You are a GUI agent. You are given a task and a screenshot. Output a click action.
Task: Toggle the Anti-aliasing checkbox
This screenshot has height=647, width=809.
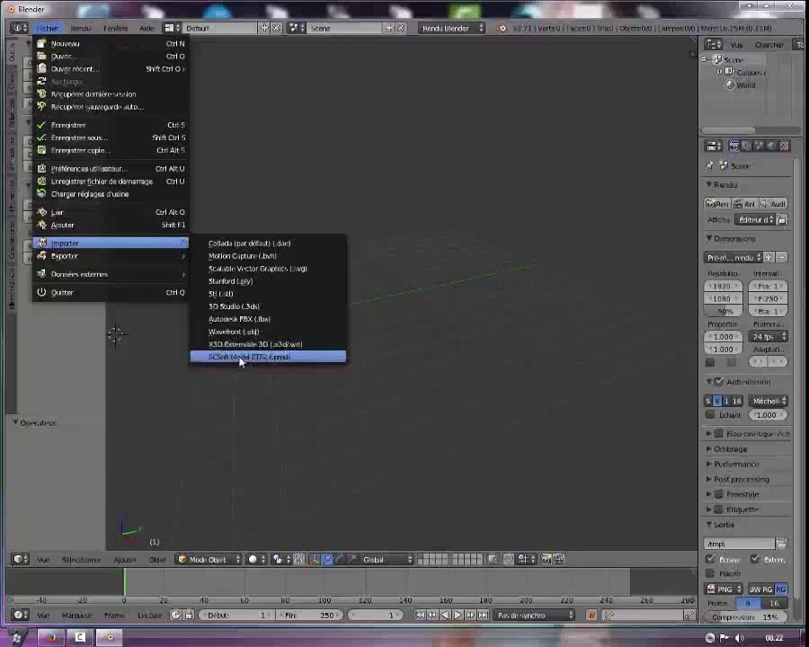point(719,382)
